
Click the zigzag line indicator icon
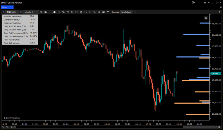pos(68,12)
